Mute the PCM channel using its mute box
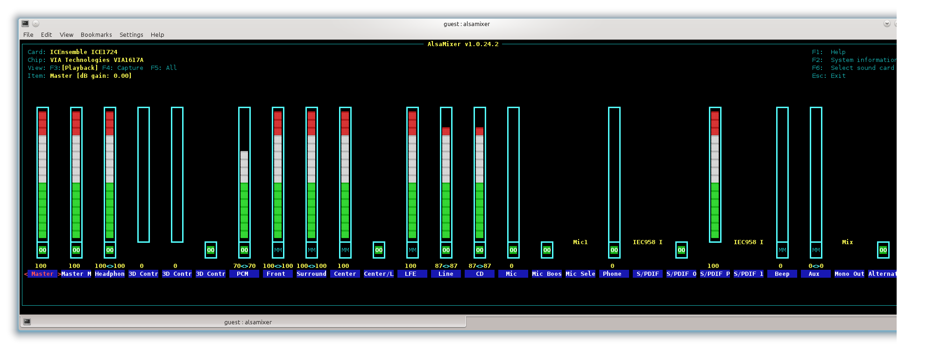Image resolution: width=934 pixels, height=349 pixels. tap(244, 250)
